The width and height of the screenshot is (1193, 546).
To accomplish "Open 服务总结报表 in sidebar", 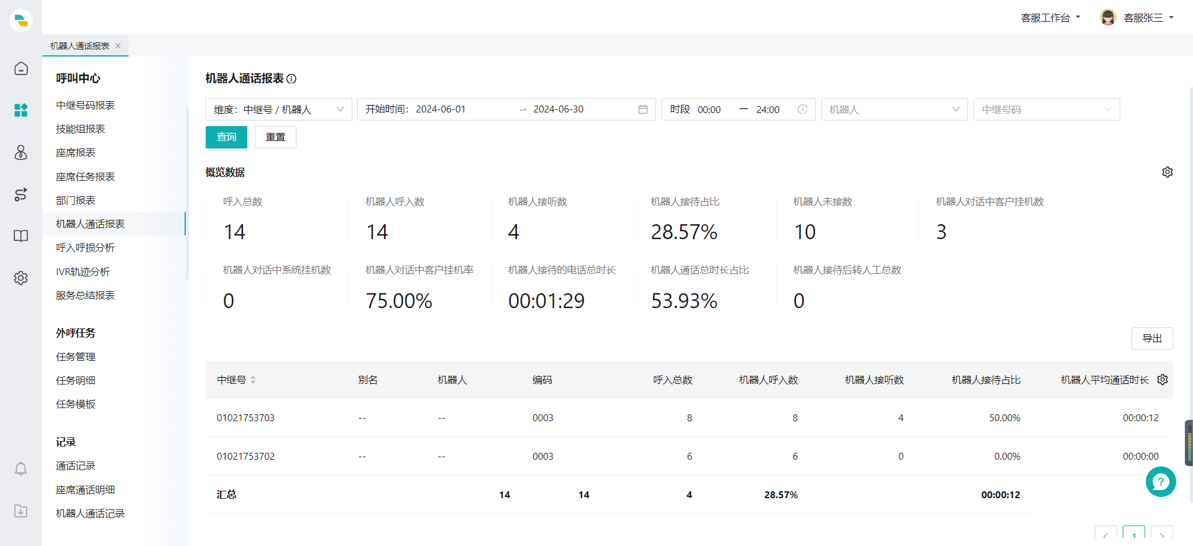I will (86, 296).
